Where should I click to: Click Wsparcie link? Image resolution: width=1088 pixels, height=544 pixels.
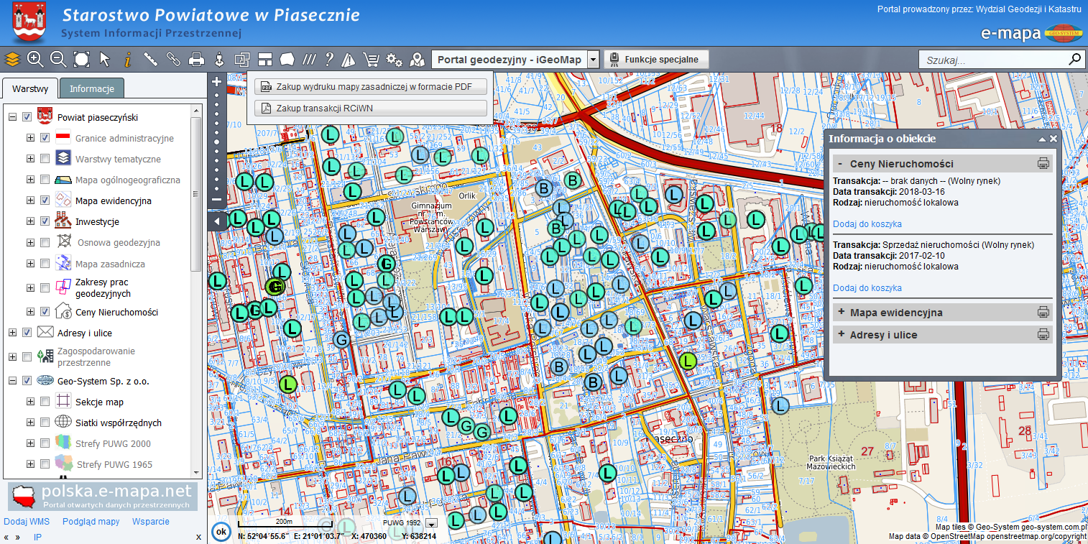(x=151, y=522)
